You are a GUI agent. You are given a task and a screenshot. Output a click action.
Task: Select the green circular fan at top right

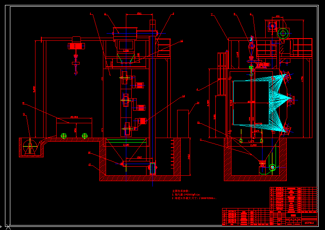[x=283, y=33]
